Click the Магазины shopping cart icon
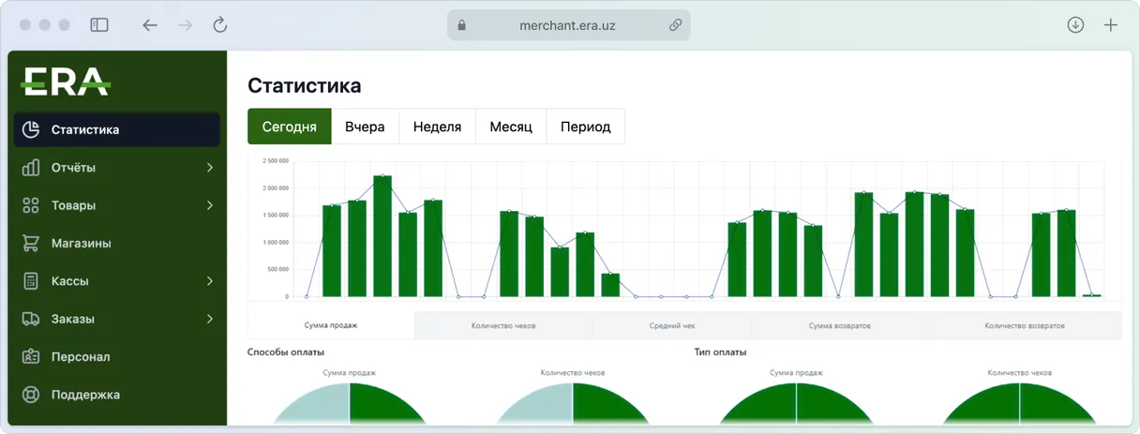 31,243
